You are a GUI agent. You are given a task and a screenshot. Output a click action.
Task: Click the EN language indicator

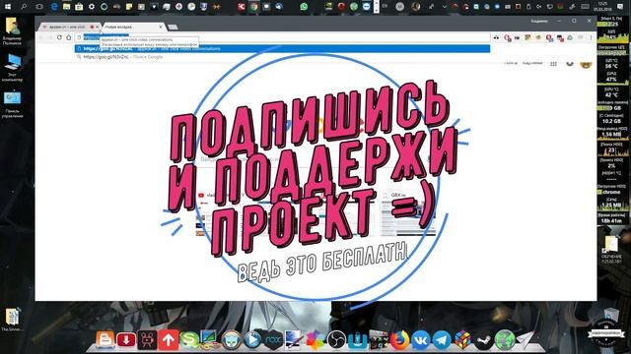[x=385, y=6]
